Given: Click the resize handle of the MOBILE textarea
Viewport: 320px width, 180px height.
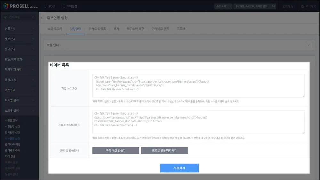Looking at the screenshot, I should [x=303, y=133].
